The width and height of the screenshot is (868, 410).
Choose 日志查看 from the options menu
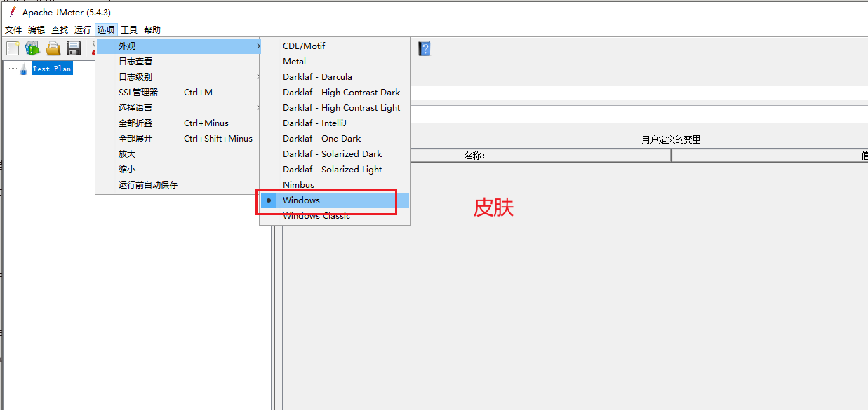tap(178, 62)
